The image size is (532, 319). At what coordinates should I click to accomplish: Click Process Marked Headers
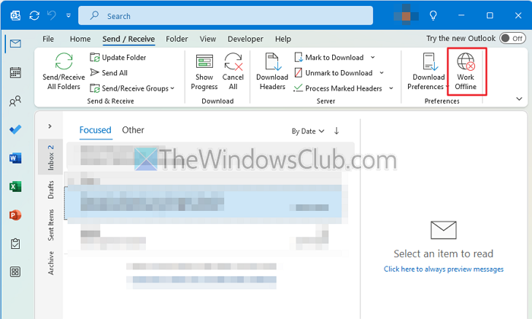[338, 88]
